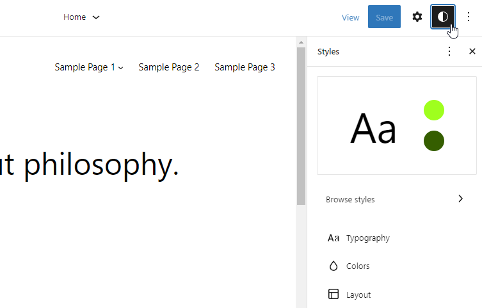Open Layout settings via the layout icon
Screen dimensions: 482x308
point(333,294)
